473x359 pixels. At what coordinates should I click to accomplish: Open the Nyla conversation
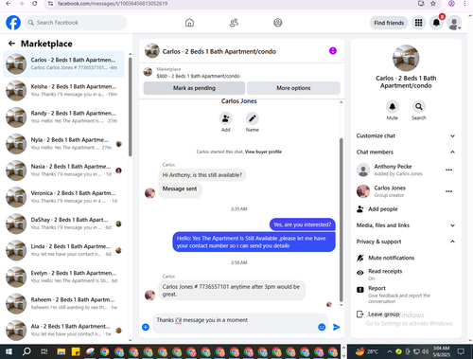click(63, 144)
